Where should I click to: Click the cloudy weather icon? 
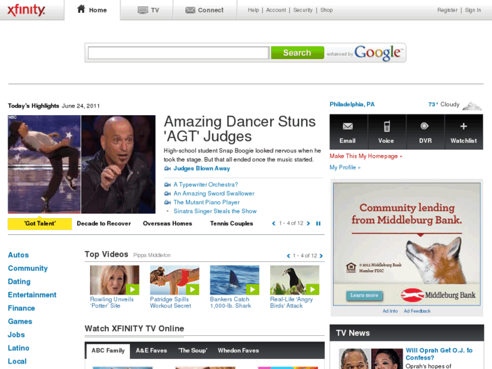click(472, 106)
